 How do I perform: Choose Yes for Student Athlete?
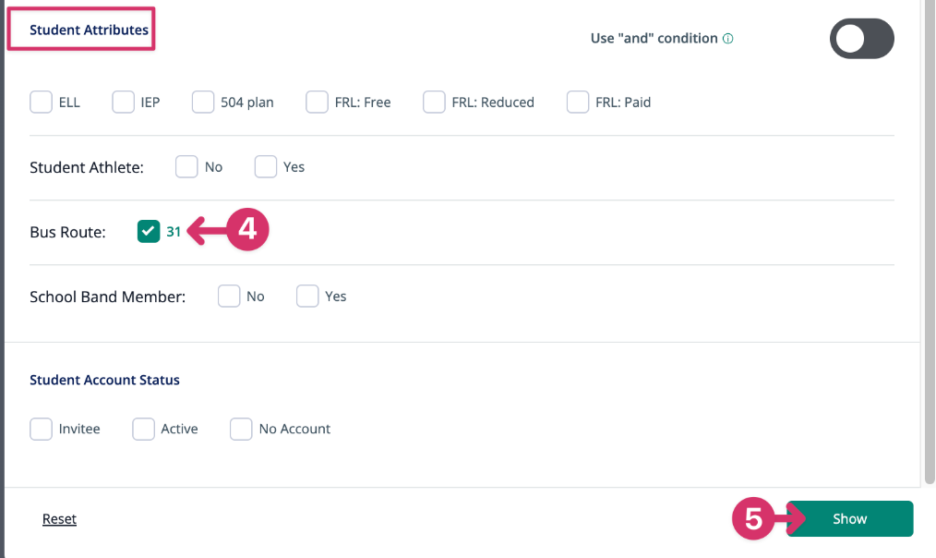click(266, 167)
